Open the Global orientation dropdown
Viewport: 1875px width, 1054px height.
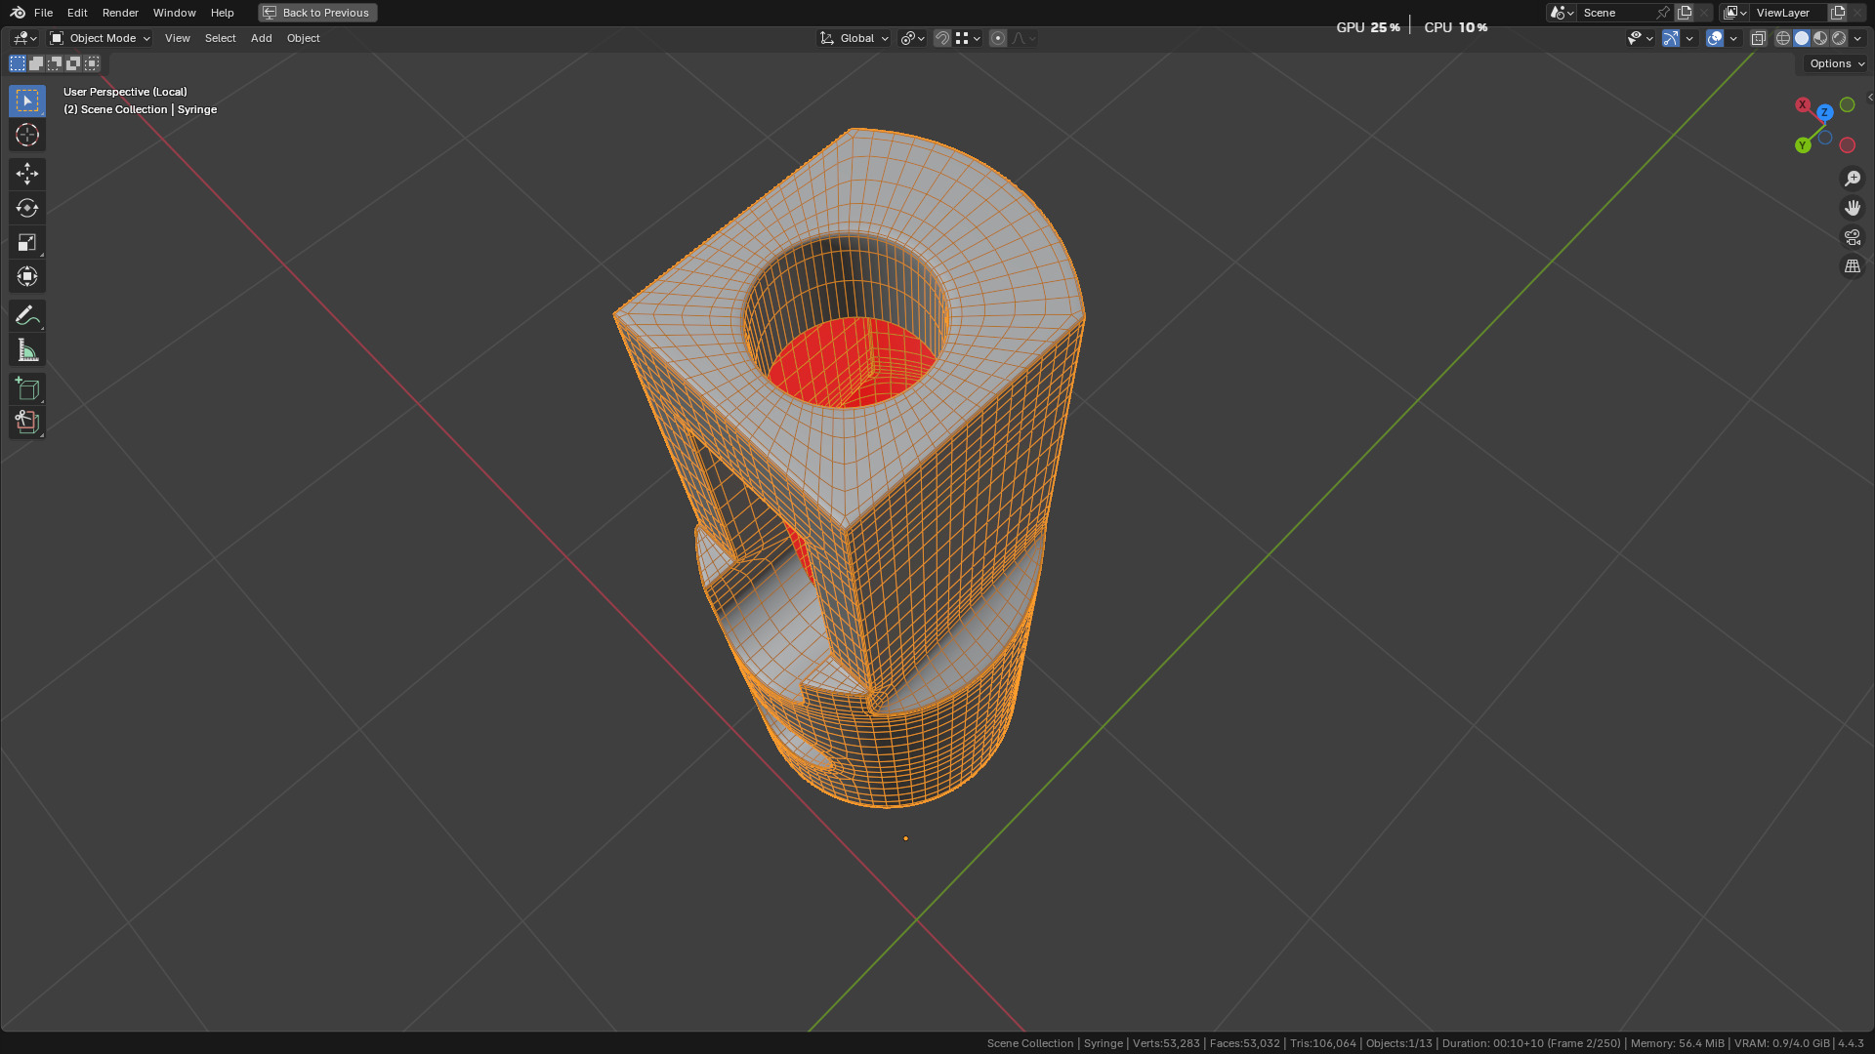(854, 38)
